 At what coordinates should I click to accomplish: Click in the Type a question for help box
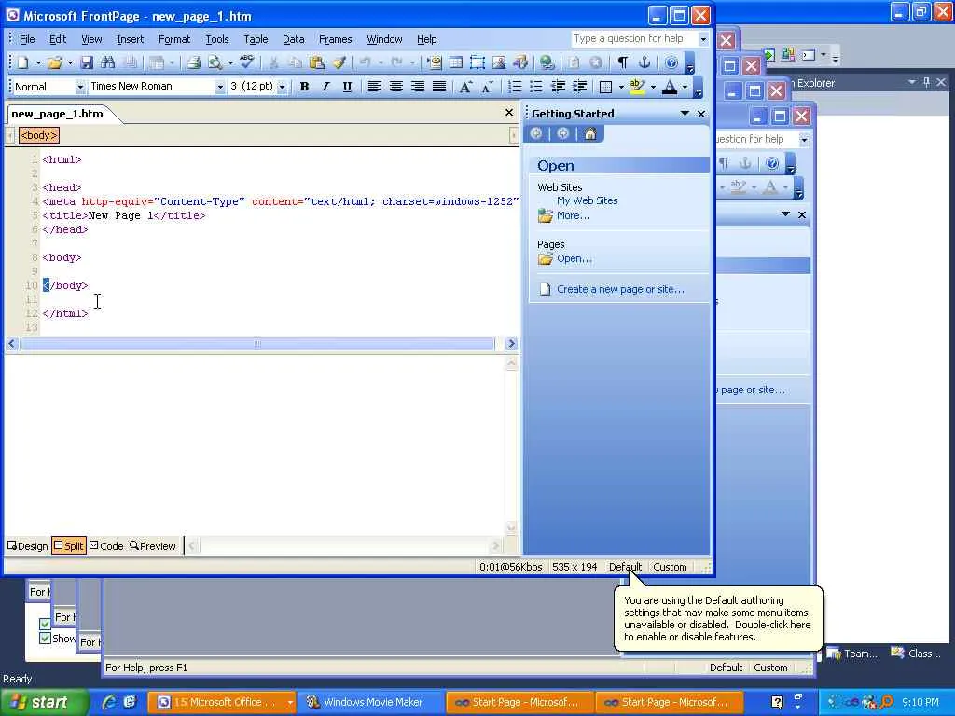[x=634, y=39]
